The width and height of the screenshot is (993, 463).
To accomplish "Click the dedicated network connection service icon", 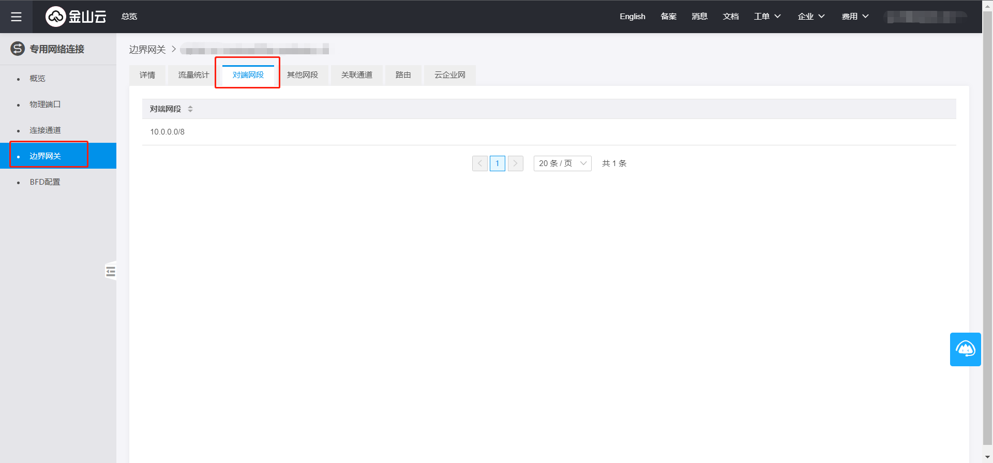I will click(18, 49).
